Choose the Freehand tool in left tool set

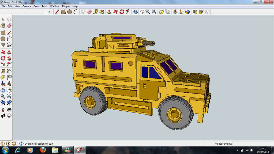point(9,45)
